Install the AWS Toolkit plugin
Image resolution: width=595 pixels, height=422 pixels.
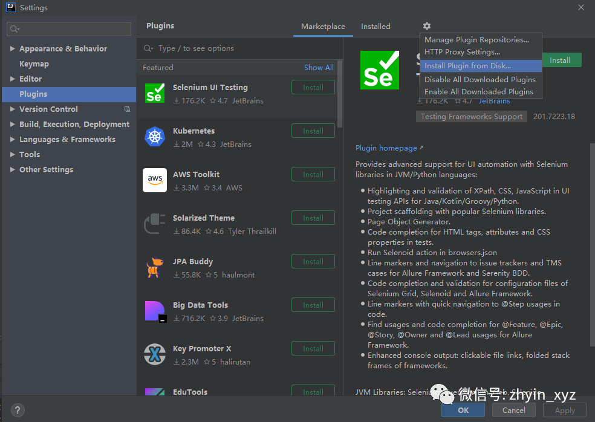(x=313, y=175)
